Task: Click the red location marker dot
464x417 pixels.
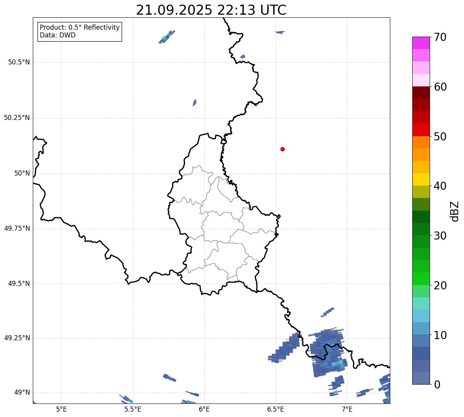Action: click(x=283, y=149)
